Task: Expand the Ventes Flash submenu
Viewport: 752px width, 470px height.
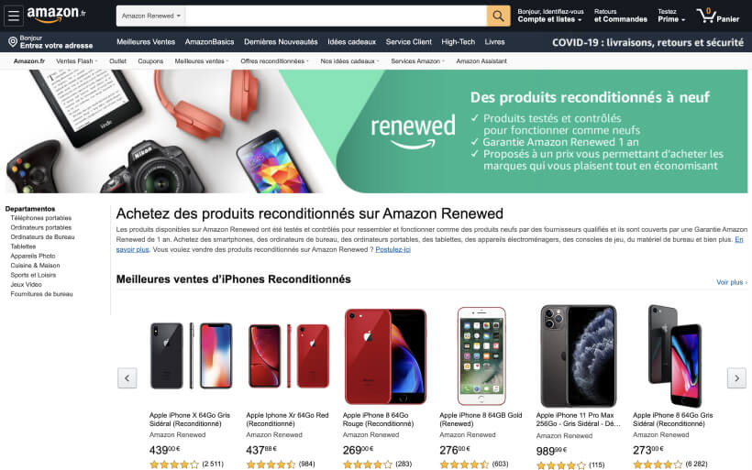Action: point(76,61)
